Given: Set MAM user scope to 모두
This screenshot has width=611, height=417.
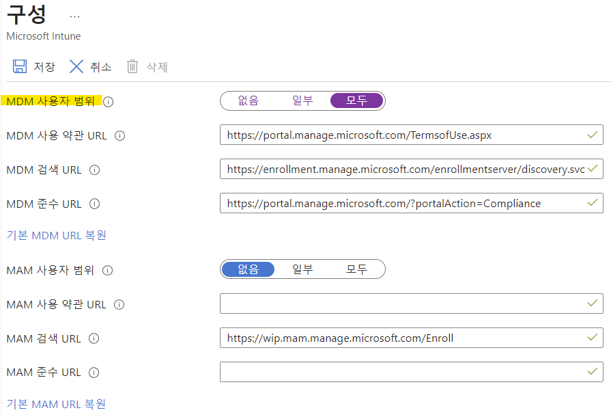Looking at the screenshot, I should coord(356,269).
